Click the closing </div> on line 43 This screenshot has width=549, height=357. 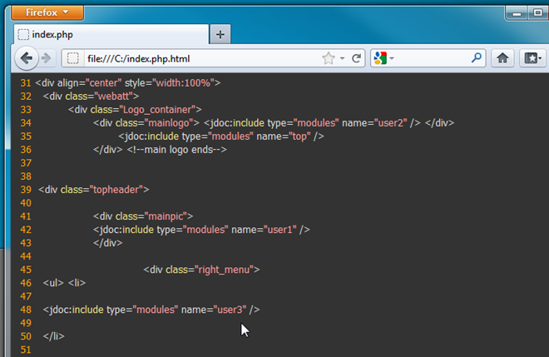108,243
